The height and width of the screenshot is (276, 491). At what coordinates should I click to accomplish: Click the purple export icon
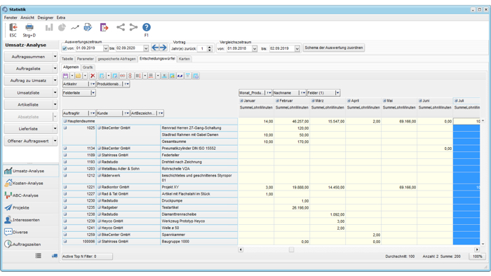point(104,27)
